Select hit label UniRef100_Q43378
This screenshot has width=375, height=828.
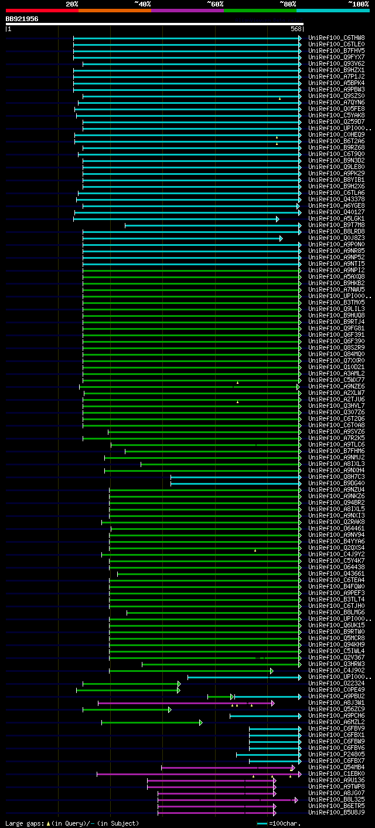tap(336, 199)
